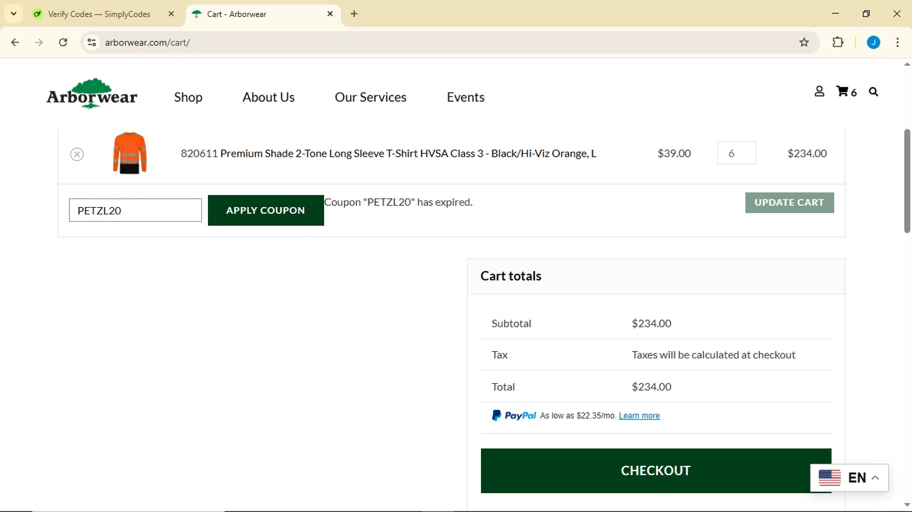Go back to previous page
This screenshot has height=512, width=912.
point(15,43)
